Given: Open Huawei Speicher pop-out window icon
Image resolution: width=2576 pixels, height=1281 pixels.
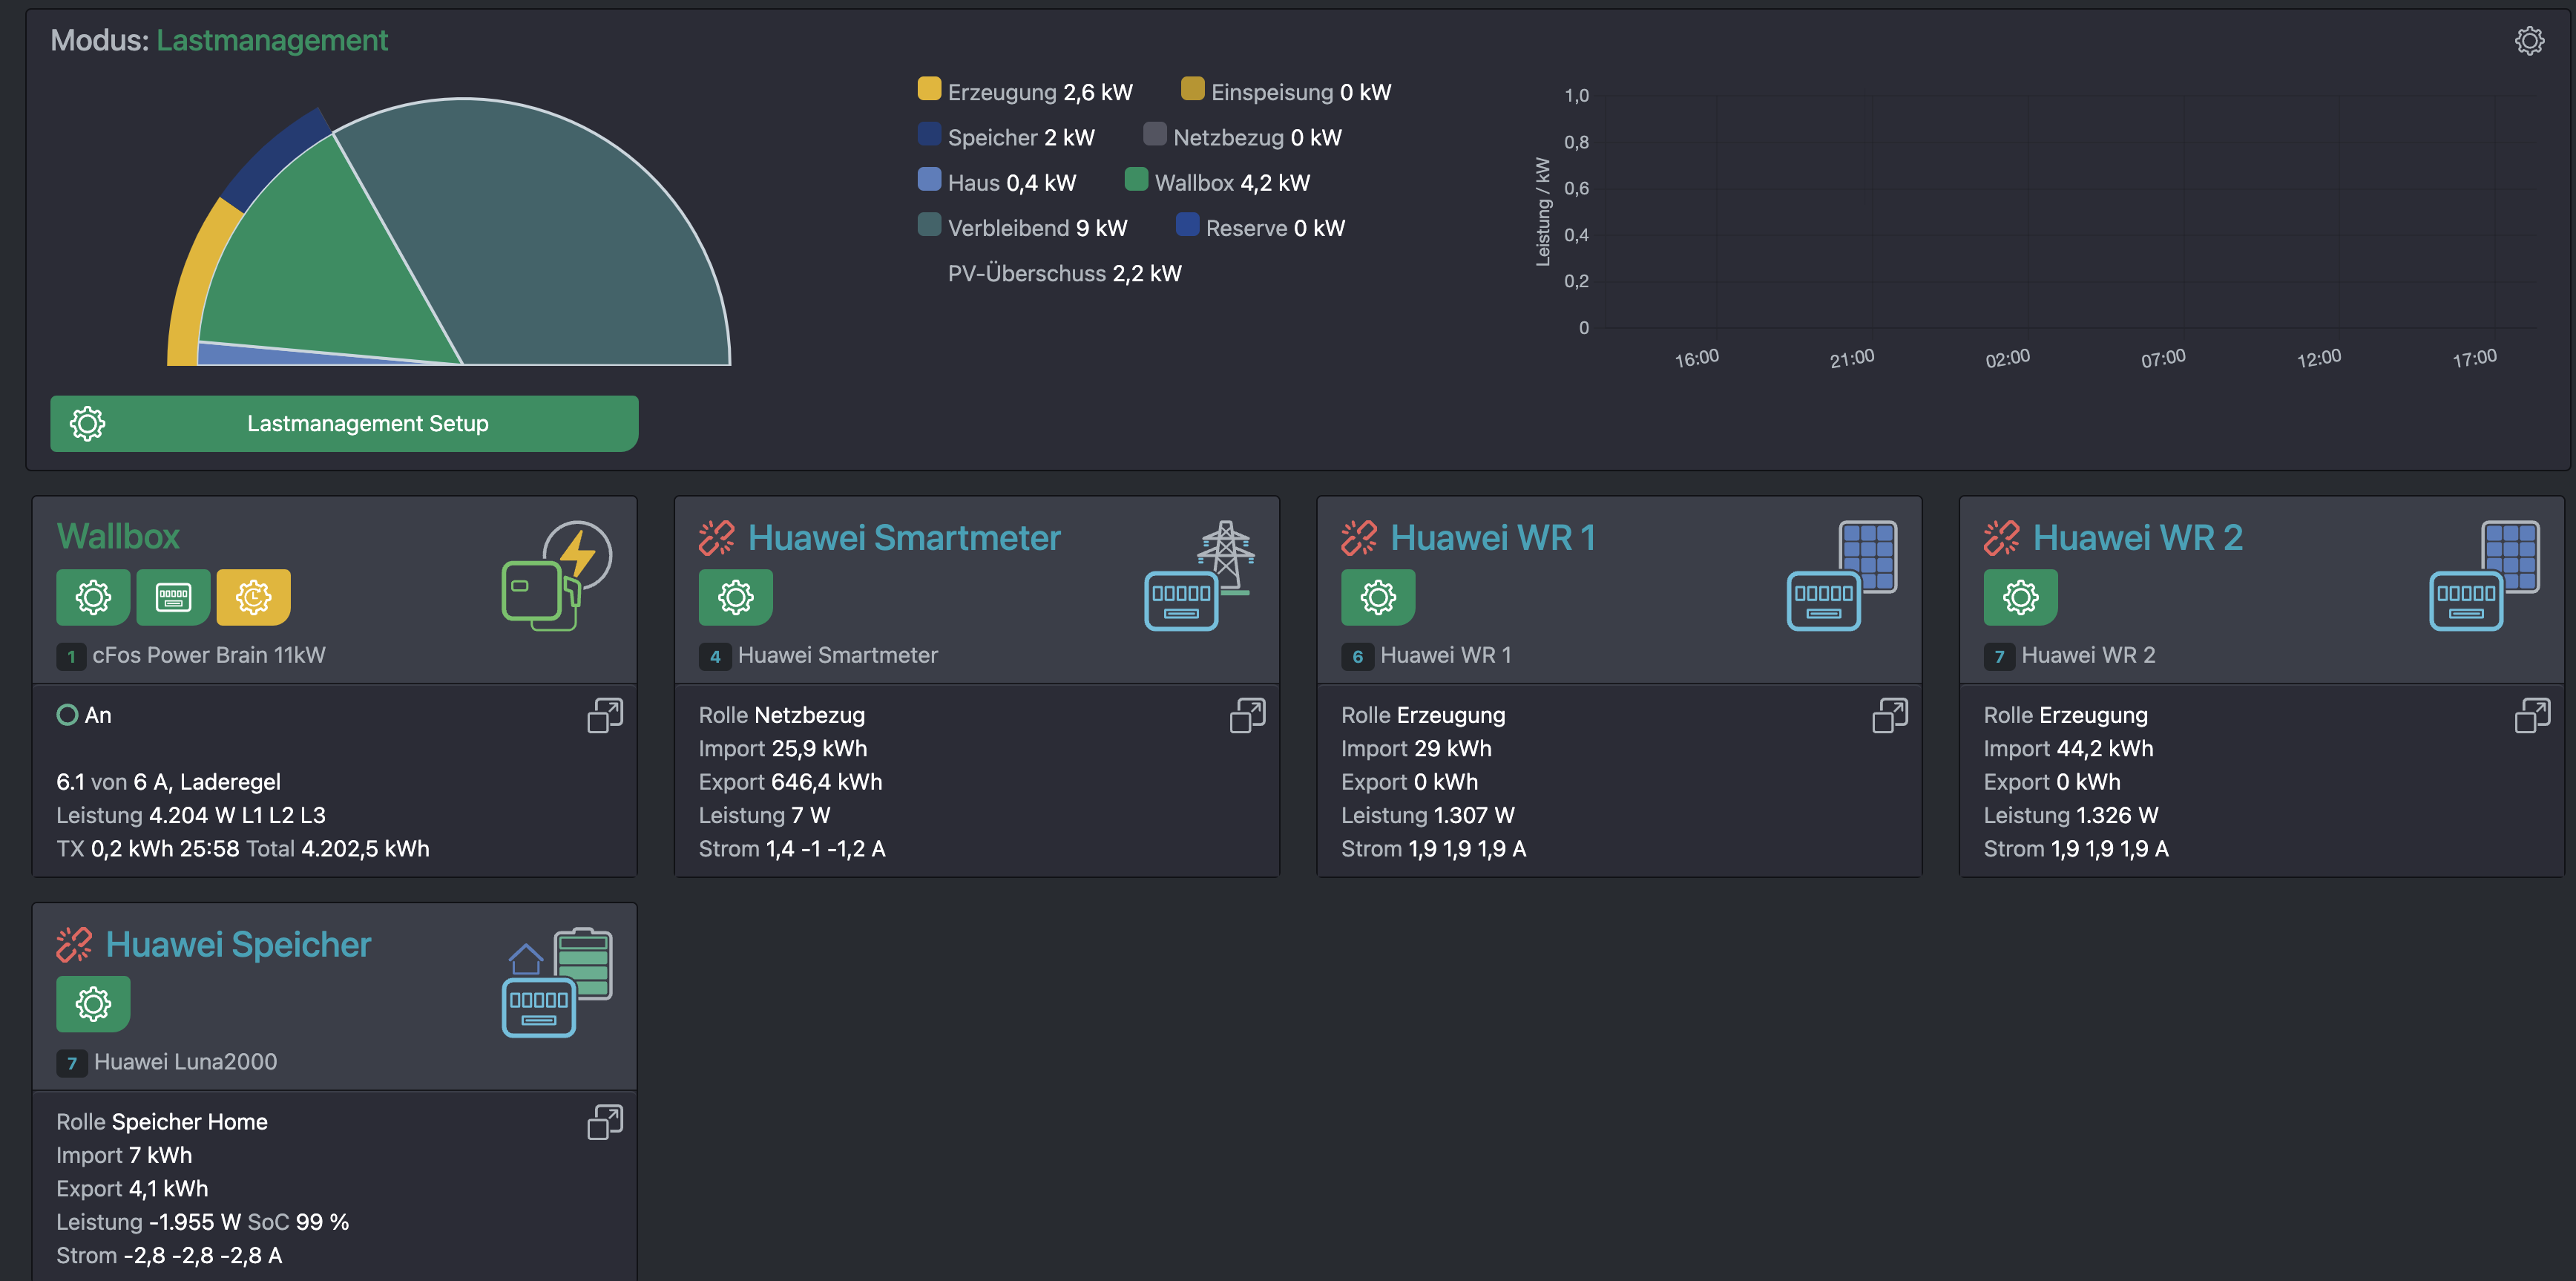Looking at the screenshot, I should pyautogui.click(x=605, y=1122).
